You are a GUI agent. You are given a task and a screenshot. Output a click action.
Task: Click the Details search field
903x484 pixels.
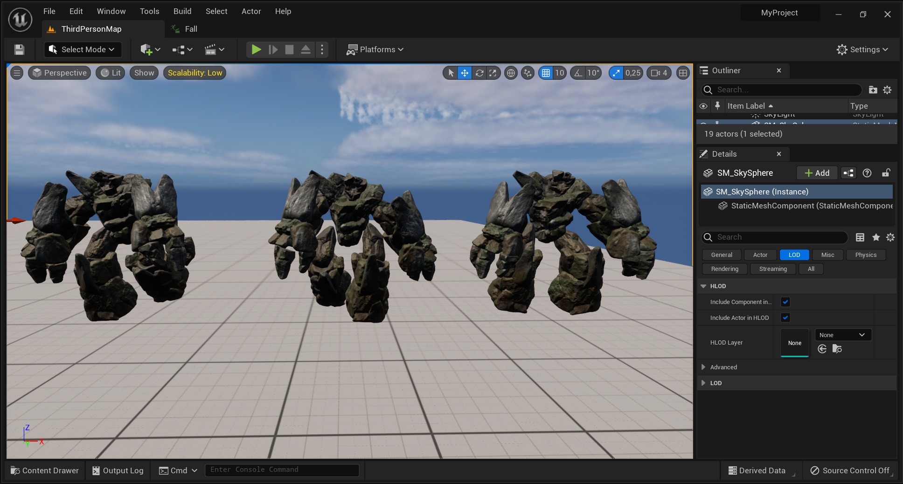[x=775, y=237]
